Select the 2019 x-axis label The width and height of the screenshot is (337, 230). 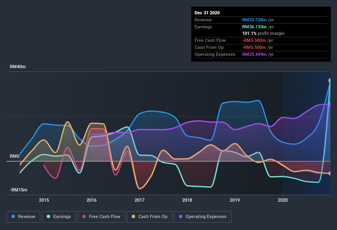pos(235,200)
